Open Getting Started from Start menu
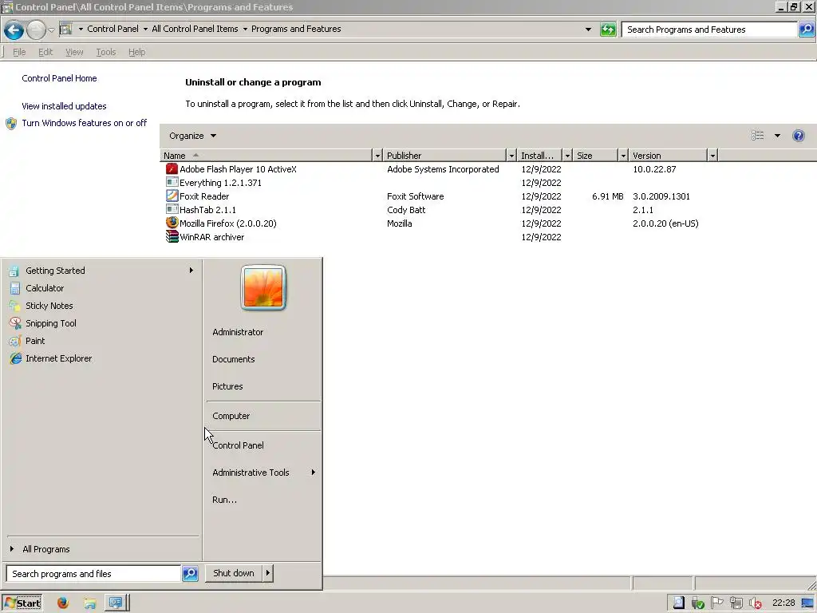 click(101, 271)
